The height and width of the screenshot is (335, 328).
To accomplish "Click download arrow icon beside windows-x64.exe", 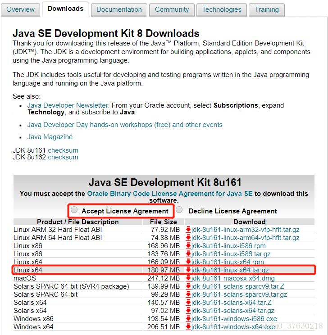I will [188, 327].
